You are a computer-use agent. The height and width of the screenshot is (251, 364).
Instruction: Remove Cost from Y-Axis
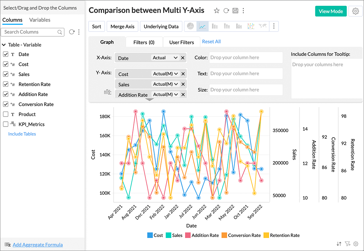click(x=183, y=74)
